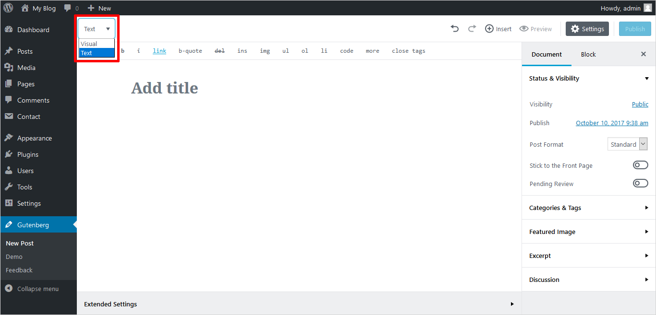Switch to the Block tab
The width and height of the screenshot is (656, 315).
point(588,54)
